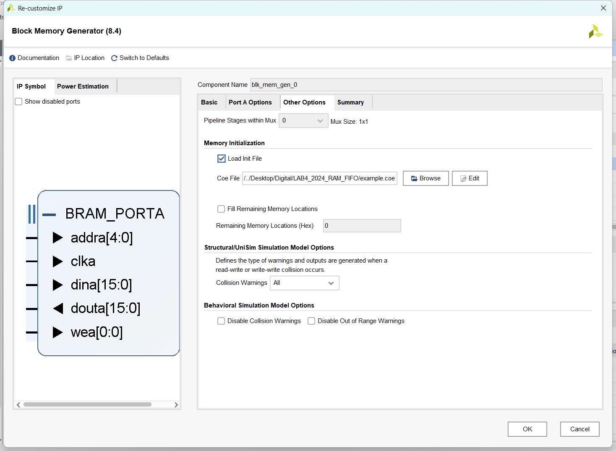Collapse the BRAM_PORTA interface minus icon
This screenshot has width=616, height=451.
click(x=49, y=214)
